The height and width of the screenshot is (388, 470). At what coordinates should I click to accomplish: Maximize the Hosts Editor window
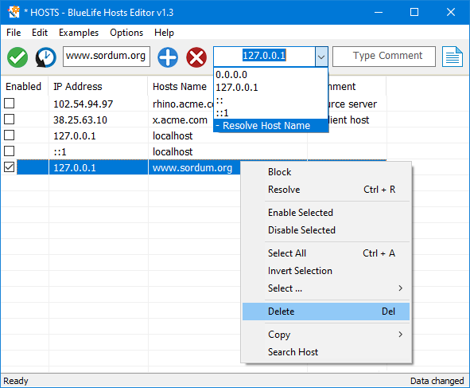[x=414, y=12]
